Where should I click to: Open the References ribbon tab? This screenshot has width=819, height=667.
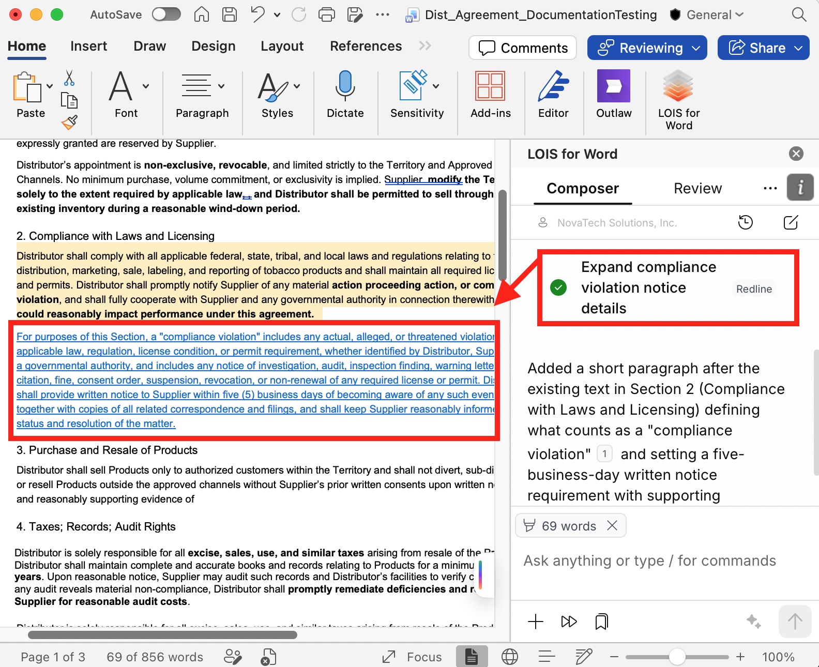[x=366, y=46]
